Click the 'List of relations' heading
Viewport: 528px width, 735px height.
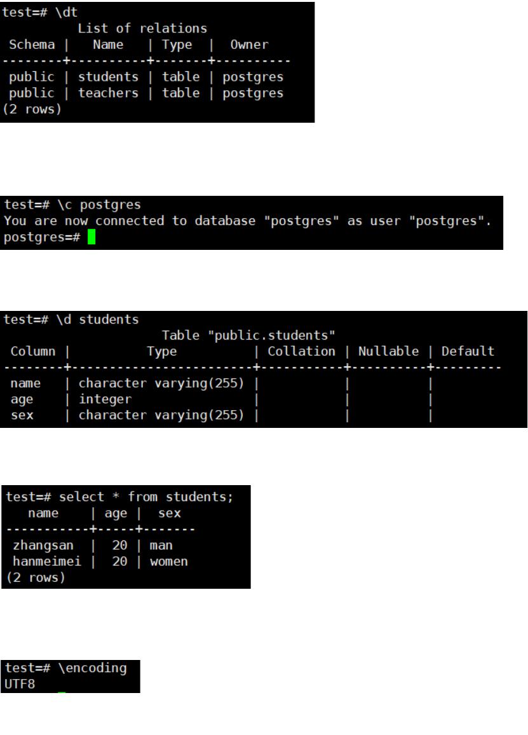(x=142, y=28)
